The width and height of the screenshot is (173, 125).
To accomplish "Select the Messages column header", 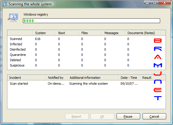I will (114, 33).
